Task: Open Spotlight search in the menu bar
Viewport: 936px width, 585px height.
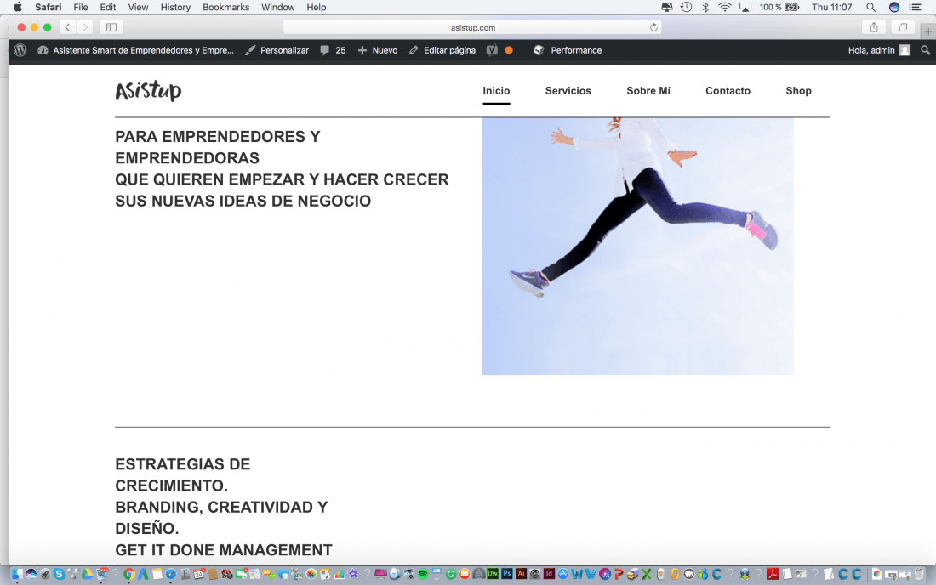Action: pos(871,7)
